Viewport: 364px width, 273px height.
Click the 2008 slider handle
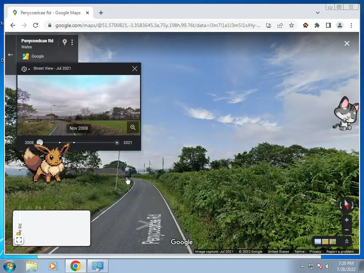point(40,142)
